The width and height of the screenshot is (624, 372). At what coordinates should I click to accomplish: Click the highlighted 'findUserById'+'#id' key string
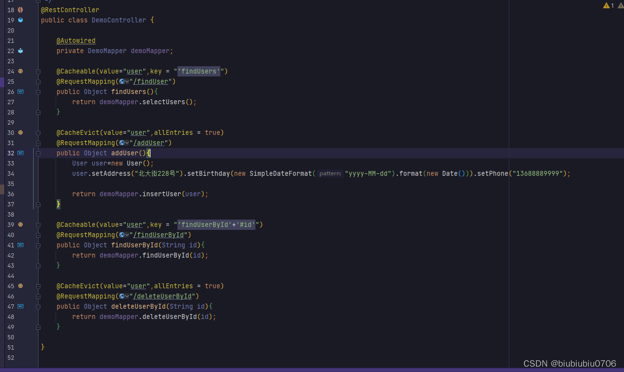216,224
